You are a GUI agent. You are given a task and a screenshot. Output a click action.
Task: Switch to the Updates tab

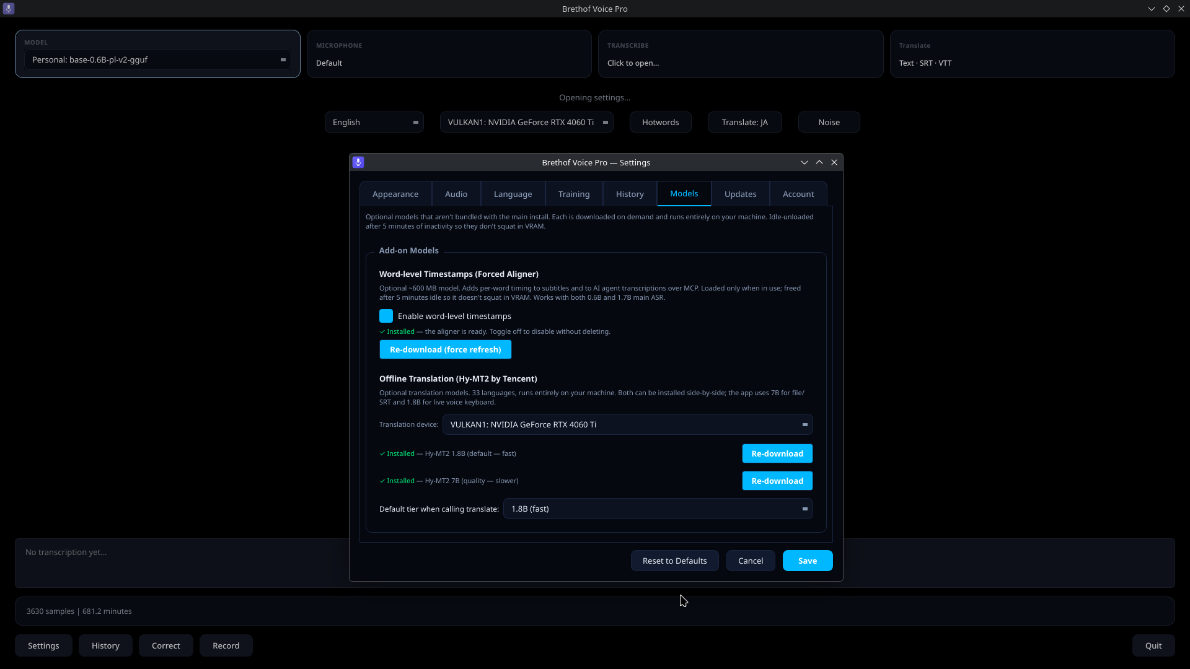pyautogui.click(x=741, y=194)
